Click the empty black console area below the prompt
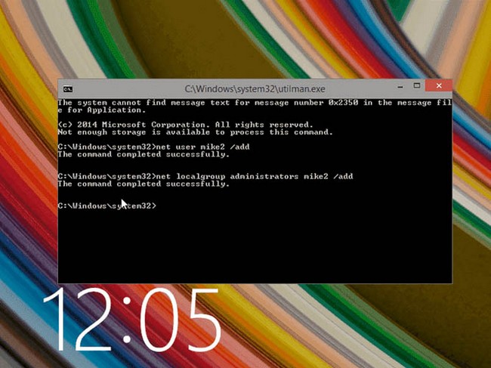491x368 pixels. tap(257, 249)
